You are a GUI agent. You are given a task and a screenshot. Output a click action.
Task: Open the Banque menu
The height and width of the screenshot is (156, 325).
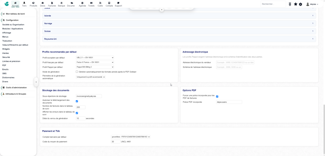click(x=61, y=4)
